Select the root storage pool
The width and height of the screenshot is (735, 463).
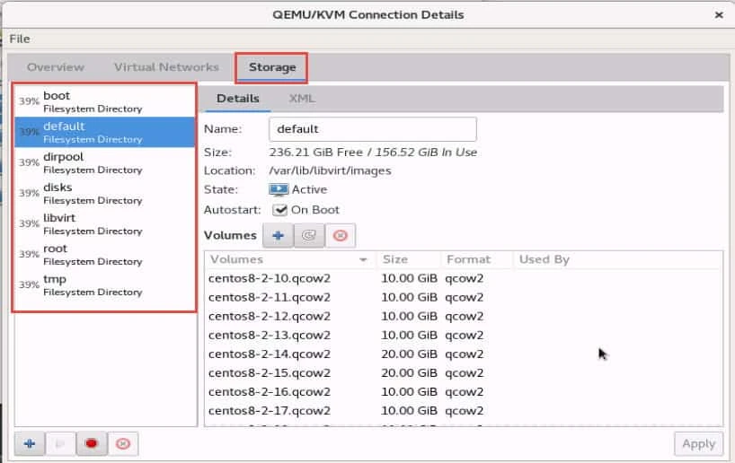[104, 255]
